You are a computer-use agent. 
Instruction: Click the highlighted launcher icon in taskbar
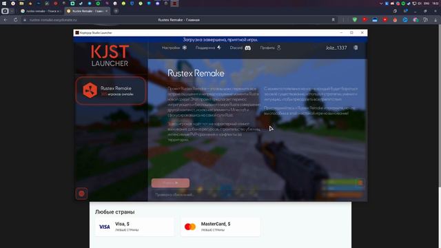tap(174, 3)
